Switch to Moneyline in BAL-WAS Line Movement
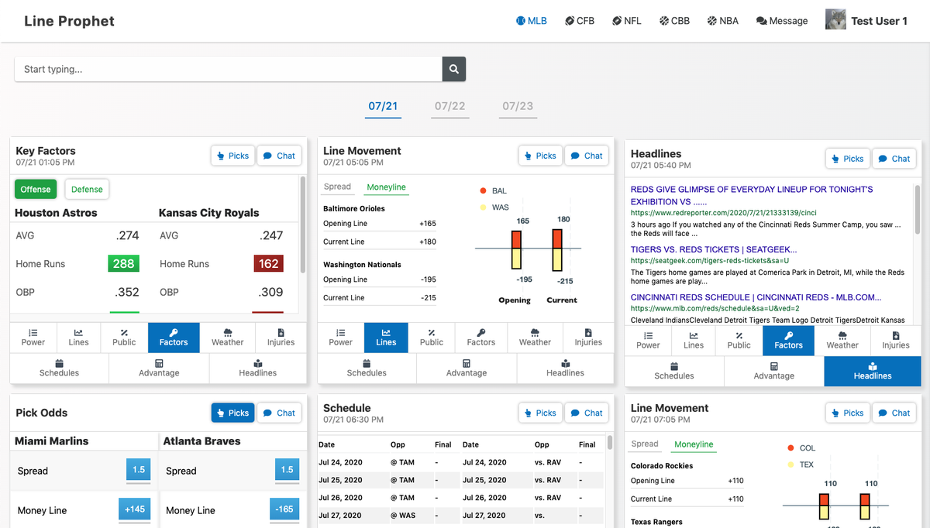This screenshot has height=528, width=930. point(386,187)
